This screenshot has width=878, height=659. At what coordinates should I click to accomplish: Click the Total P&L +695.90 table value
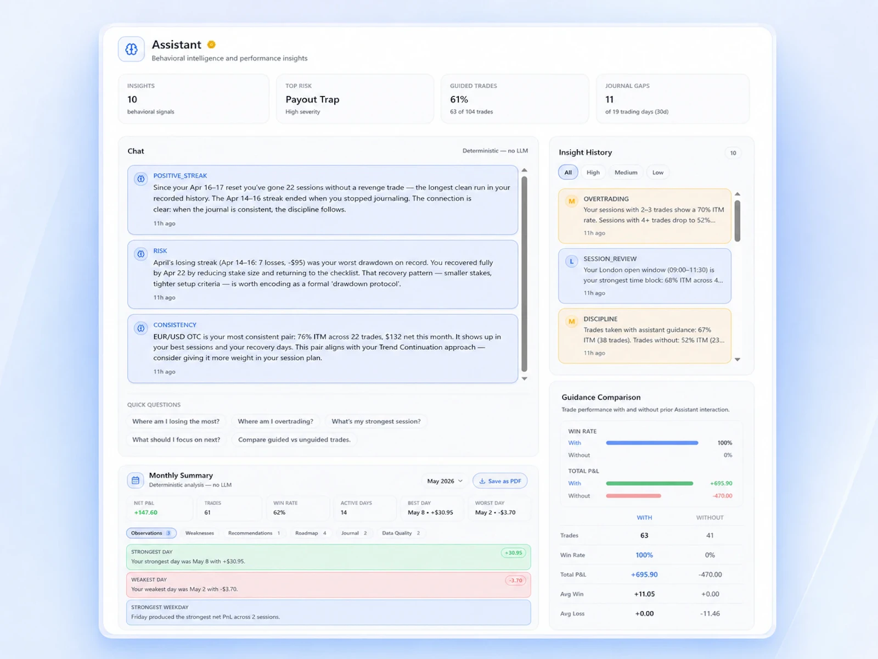coord(644,574)
